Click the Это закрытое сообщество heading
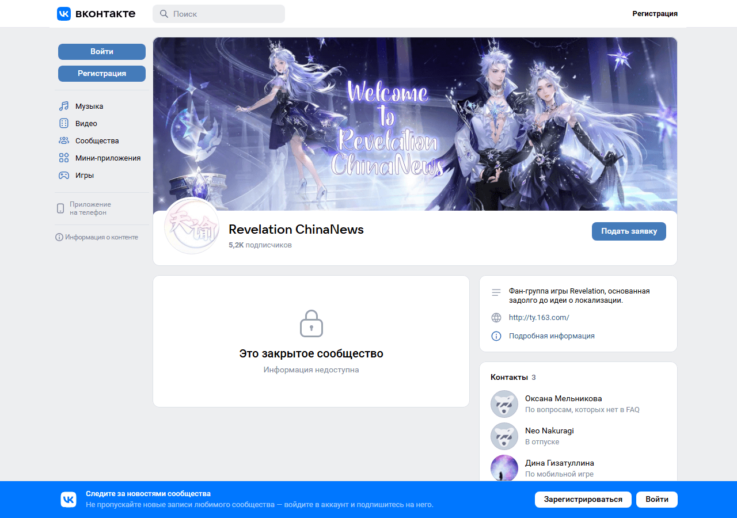Image resolution: width=737 pixels, height=518 pixels. [311, 353]
